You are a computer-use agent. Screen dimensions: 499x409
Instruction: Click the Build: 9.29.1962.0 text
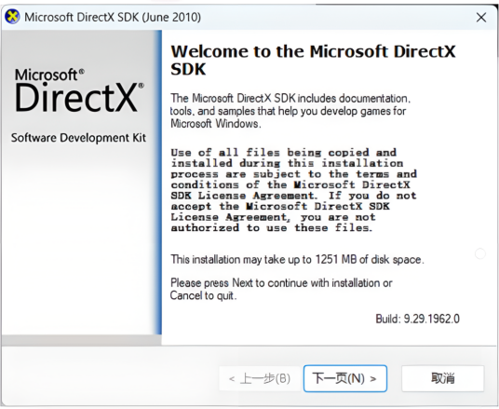(x=417, y=319)
